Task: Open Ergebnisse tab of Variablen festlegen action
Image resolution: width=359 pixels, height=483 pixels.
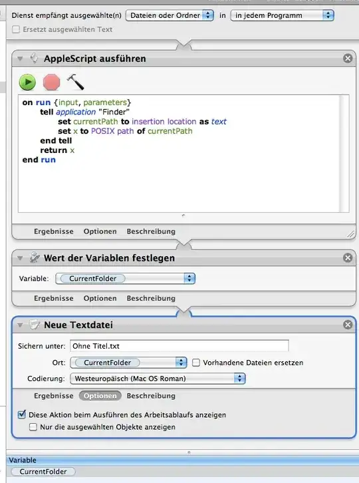Action: (54, 298)
